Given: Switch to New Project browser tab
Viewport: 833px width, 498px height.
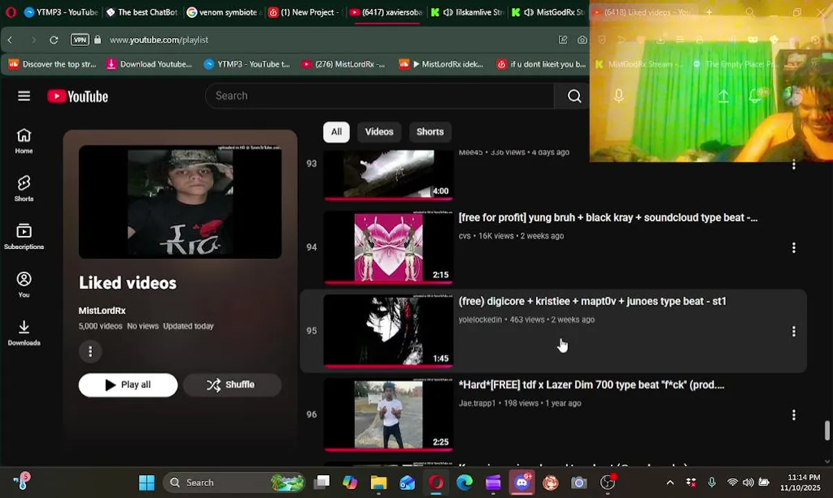Looking at the screenshot, I should pyautogui.click(x=305, y=12).
